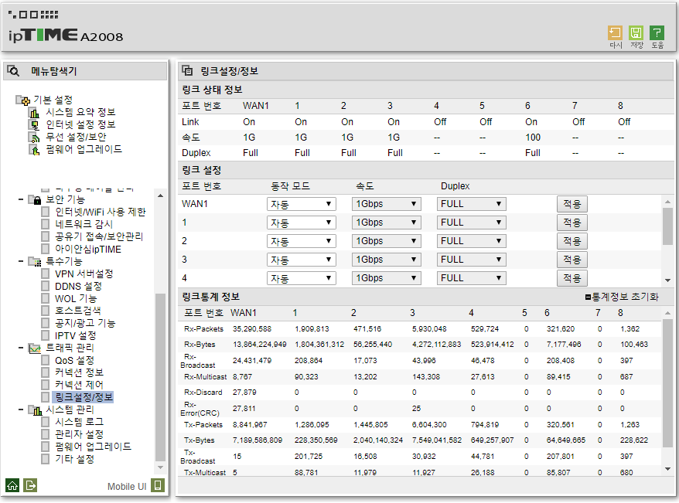
Task: Click the 저장 (save) disk icon
Action: coord(636,33)
